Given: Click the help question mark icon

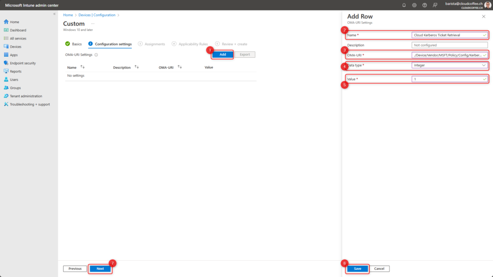Looking at the screenshot, I should point(425,5).
